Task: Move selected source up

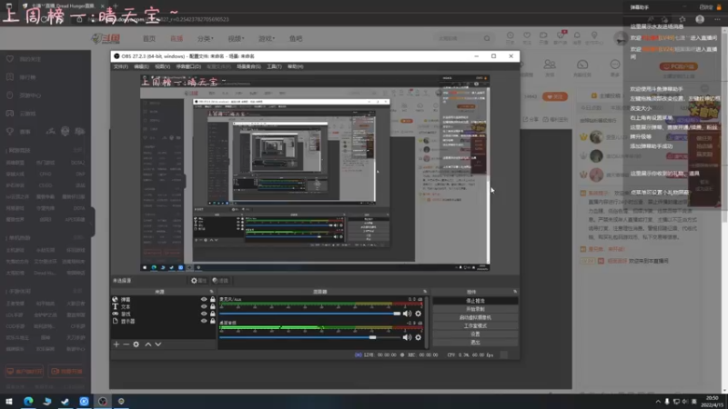Action: click(x=148, y=344)
